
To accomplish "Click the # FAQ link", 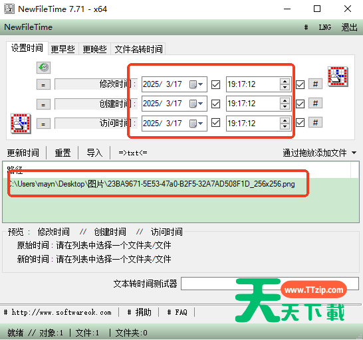I will (x=177, y=312).
